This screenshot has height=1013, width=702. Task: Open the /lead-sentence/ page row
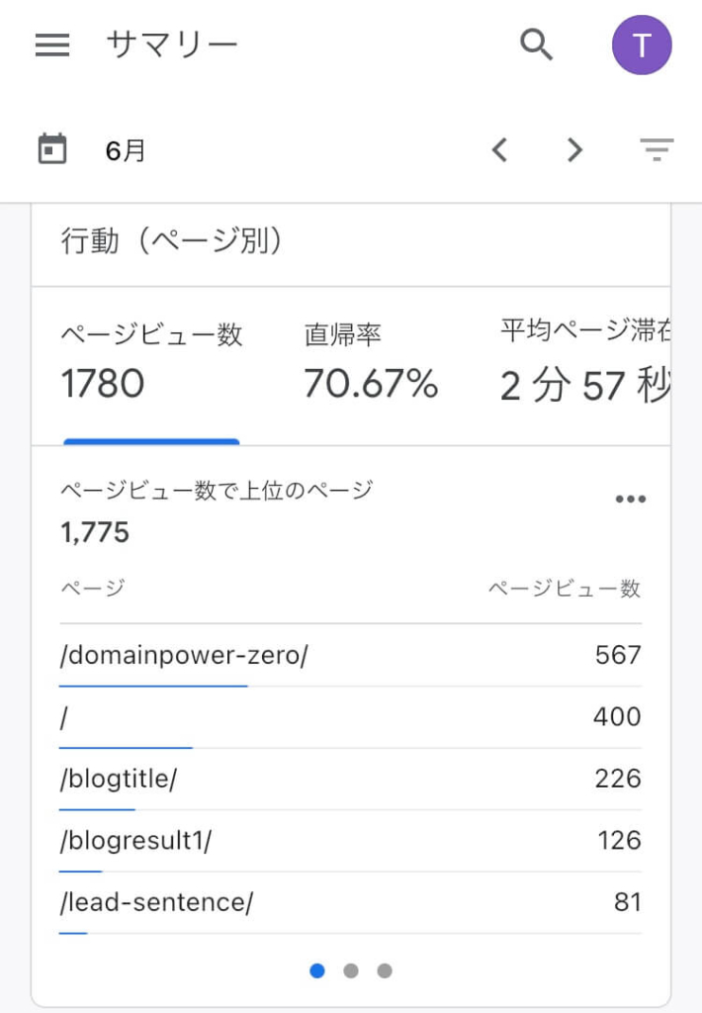pyautogui.click(x=350, y=902)
